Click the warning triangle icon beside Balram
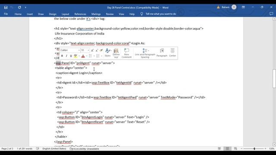 [x=218, y=7]
